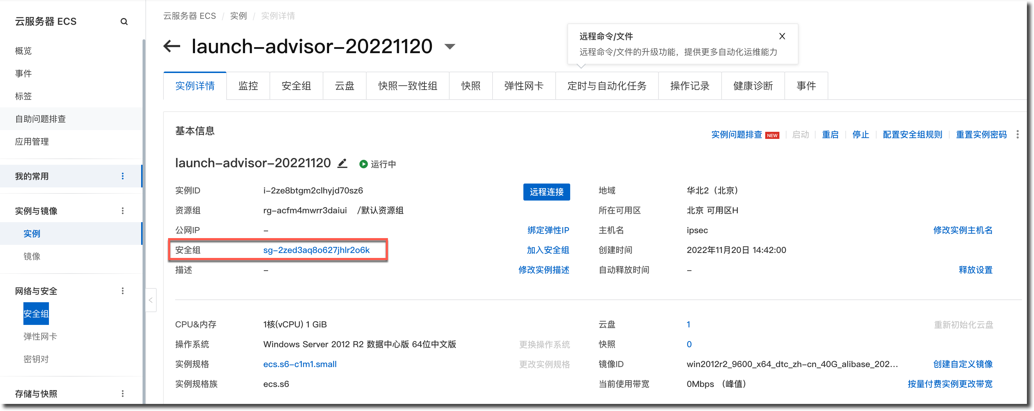Click the 重置实例密码 link
This screenshot has width=1034, height=411.
click(981, 134)
